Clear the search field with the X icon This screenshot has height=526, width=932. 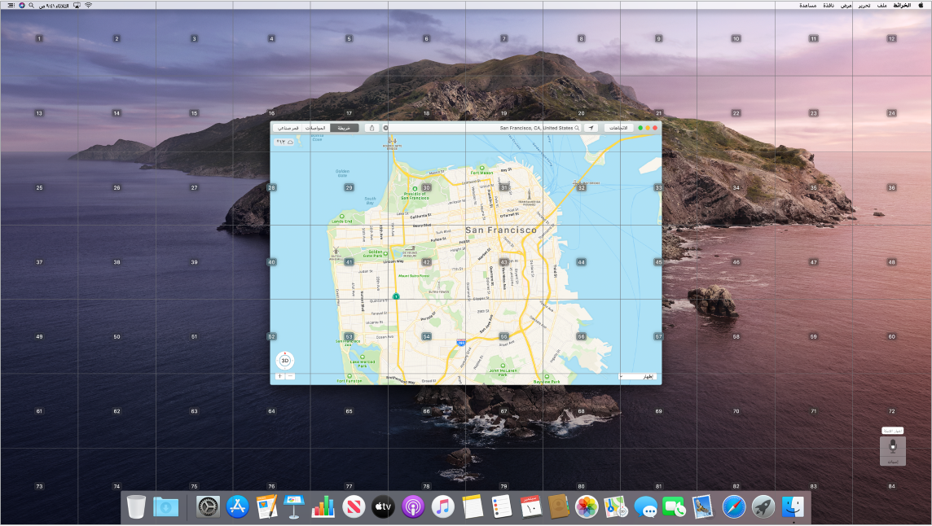tap(386, 128)
